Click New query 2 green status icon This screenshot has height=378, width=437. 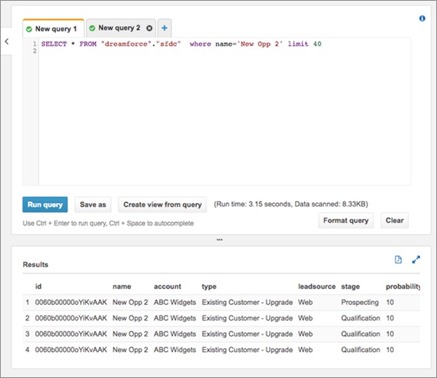92,28
